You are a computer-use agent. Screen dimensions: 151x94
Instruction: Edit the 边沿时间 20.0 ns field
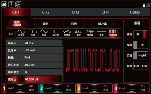(34, 65)
